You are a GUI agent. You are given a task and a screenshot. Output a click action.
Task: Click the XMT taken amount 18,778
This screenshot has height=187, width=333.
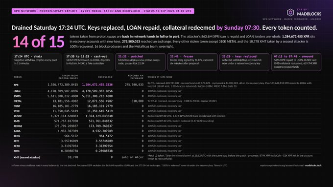(73, 157)
